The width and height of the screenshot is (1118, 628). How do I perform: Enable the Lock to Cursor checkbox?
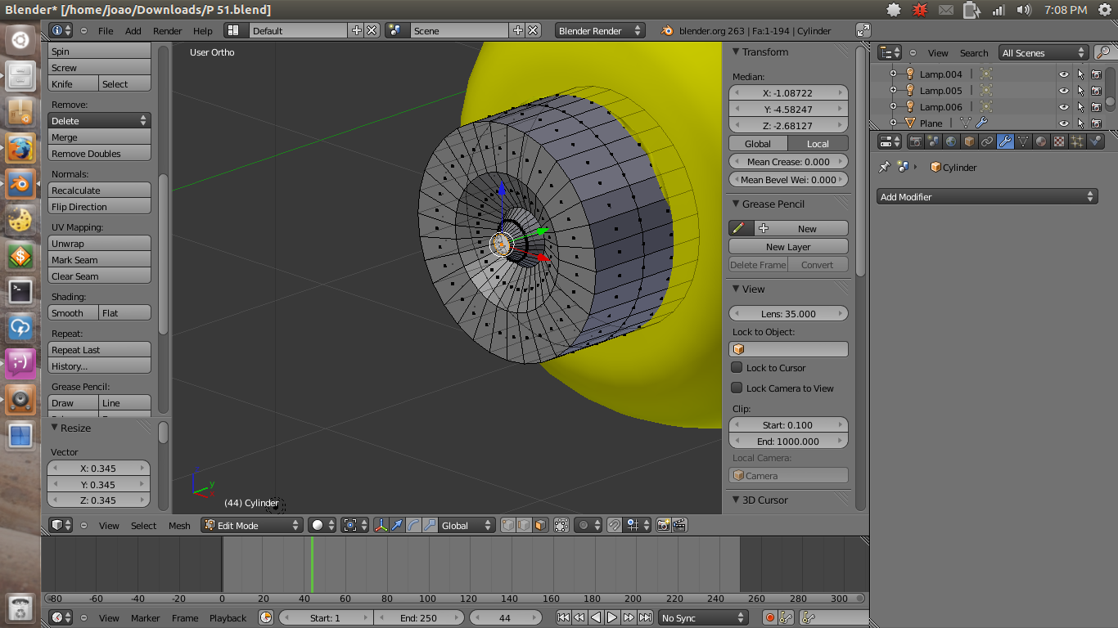[737, 368]
